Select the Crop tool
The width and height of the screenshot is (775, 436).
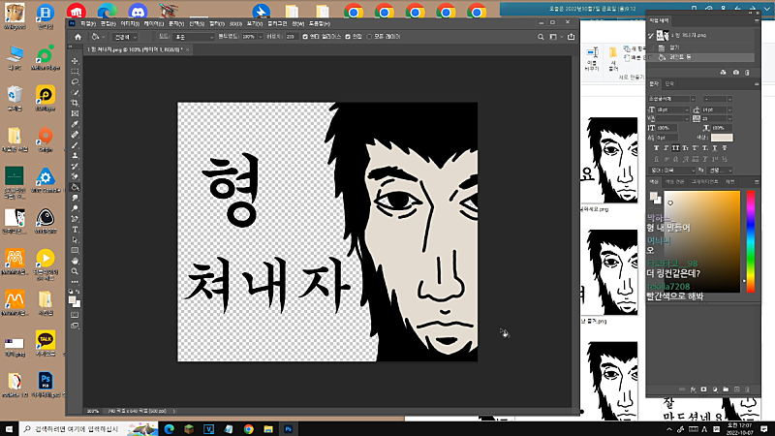click(75, 103)
